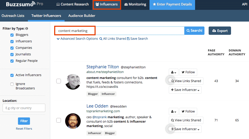Click the @stephanietilton handle
Viewport: 249px width, 139px height.
[133, 67]
